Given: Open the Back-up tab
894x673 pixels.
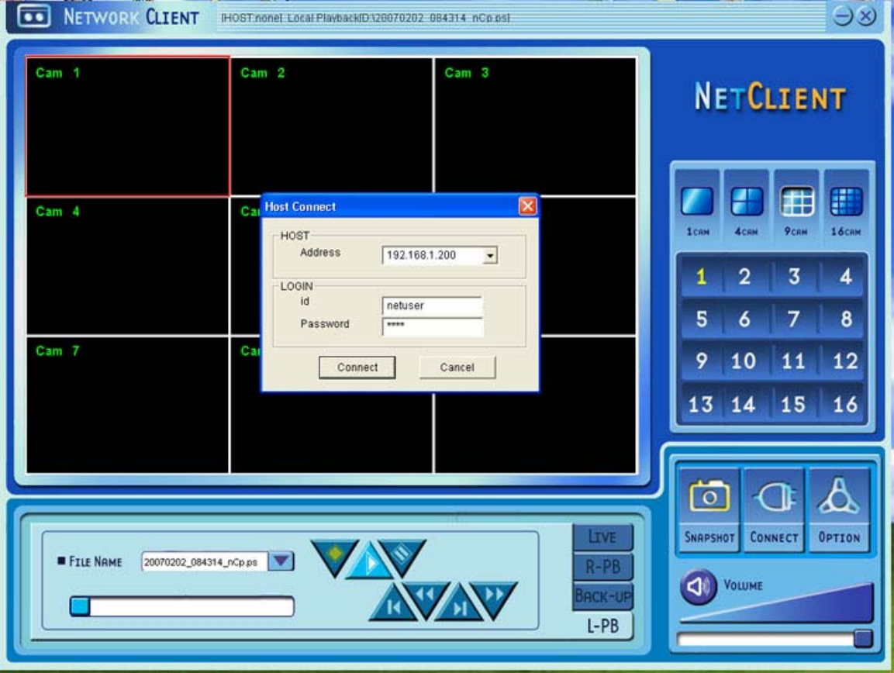Looking at the screenshot, I should (602, 596).
